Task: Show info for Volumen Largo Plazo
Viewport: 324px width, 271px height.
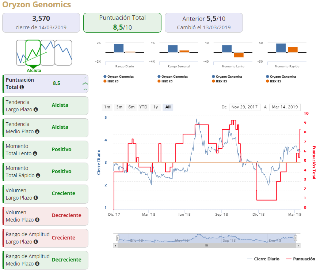Action: (36, 198)
